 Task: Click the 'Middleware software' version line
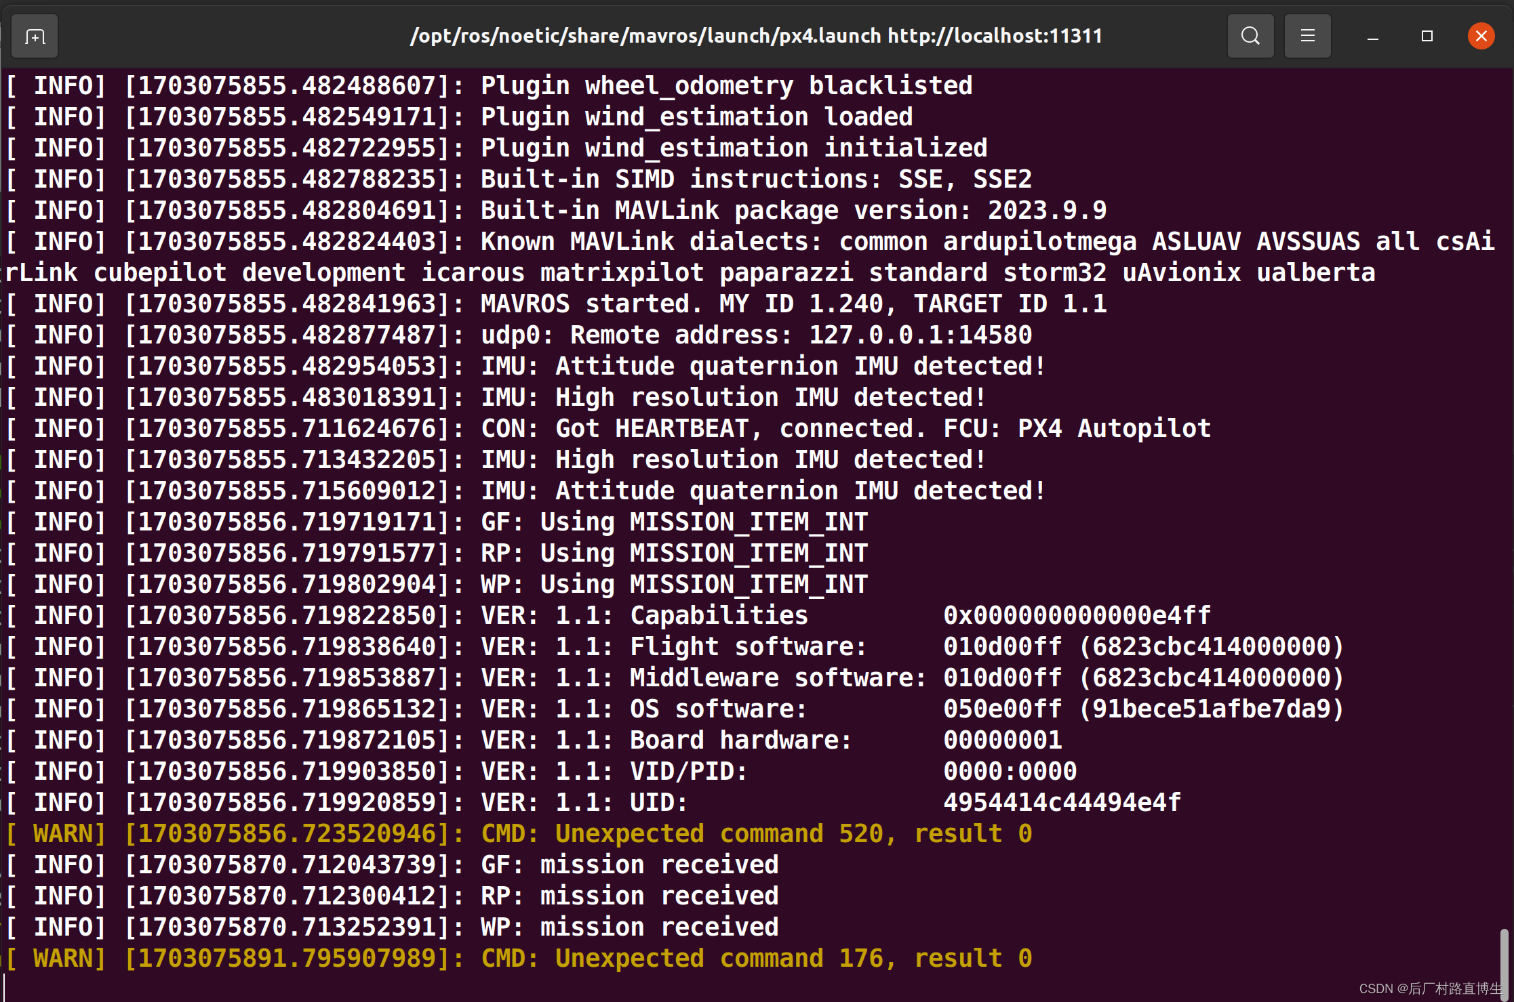click(x=675, y=678)
